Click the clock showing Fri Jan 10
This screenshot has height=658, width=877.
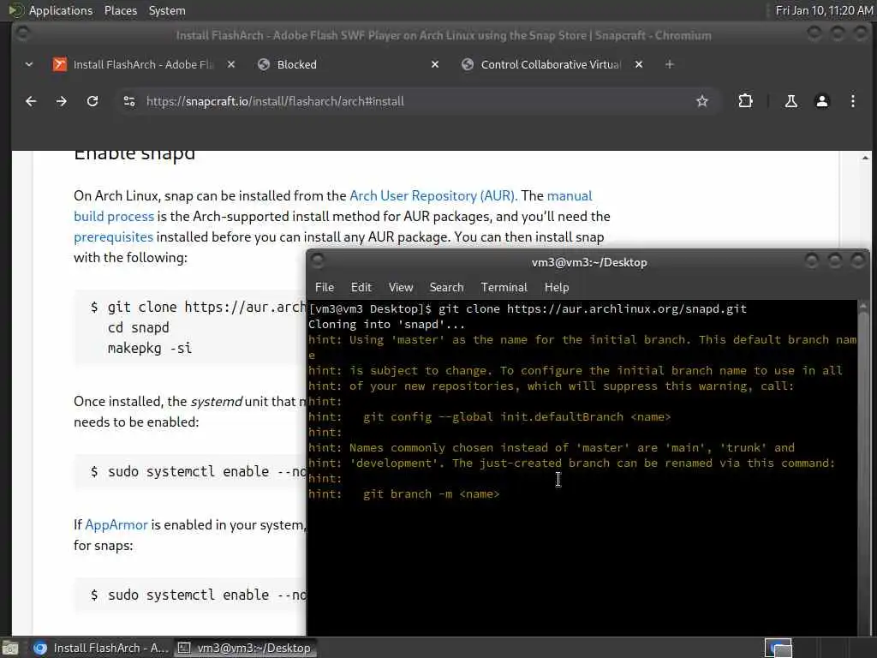coord(824,10)
